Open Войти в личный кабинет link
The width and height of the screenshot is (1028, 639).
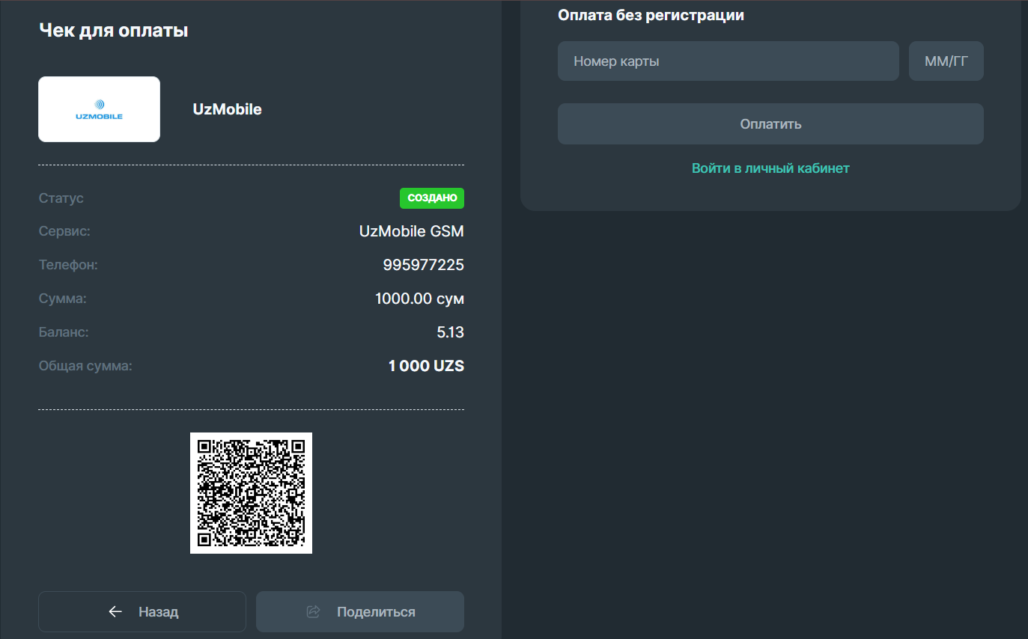(770, 168)
